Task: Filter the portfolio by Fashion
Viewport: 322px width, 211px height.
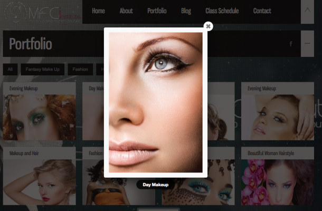Action: (80, 70)
